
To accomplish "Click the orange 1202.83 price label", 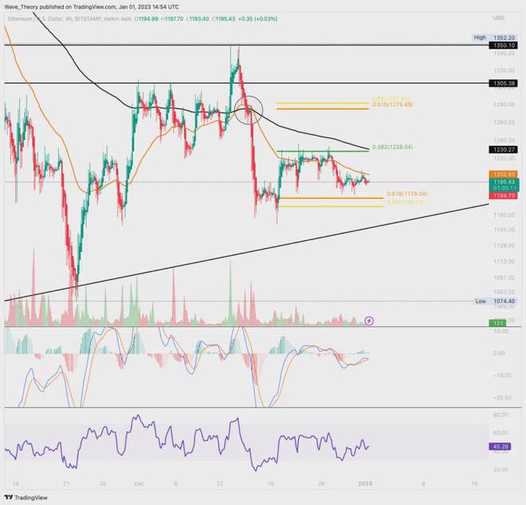I will tap(504, 174).
